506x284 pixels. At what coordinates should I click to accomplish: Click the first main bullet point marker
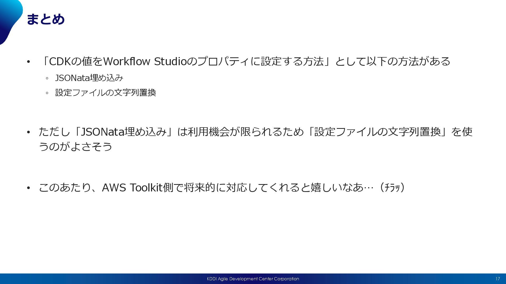point(28,62)
